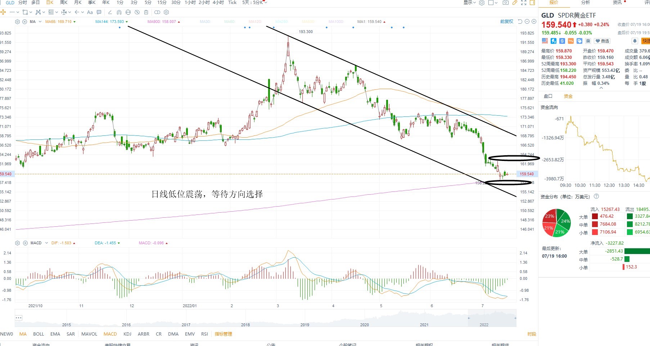
Task: Open 指标管理 indicator management
Action: pyautogui.click(x=224, y=334)
